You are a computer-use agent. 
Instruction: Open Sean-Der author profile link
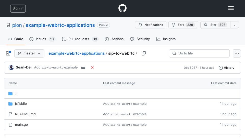click(x=24, y=67)
